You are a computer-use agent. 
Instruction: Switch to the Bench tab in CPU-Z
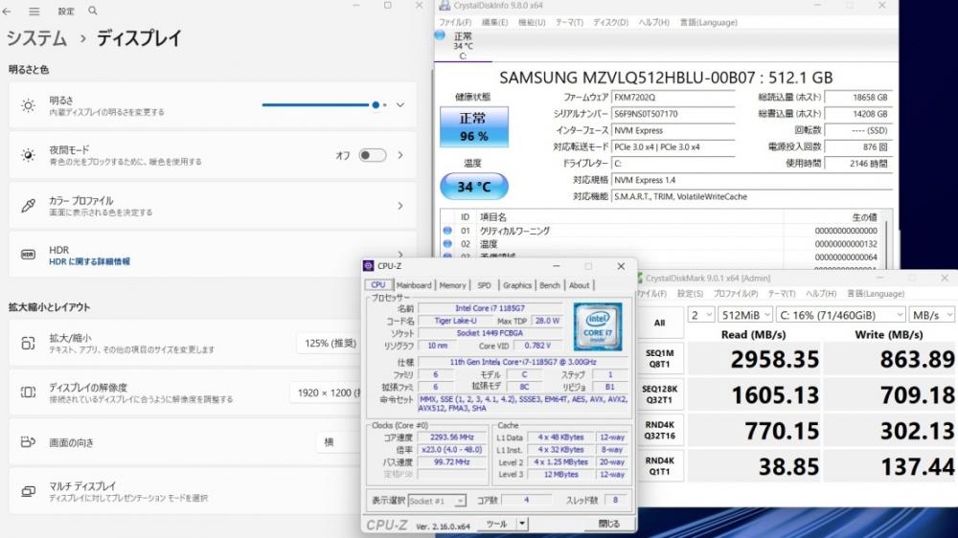tap(549, 285)
